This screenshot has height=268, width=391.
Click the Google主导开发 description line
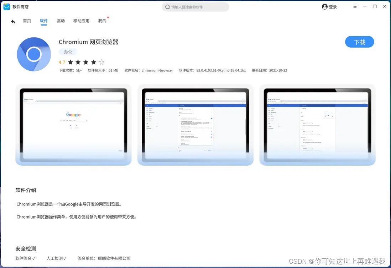69,204
